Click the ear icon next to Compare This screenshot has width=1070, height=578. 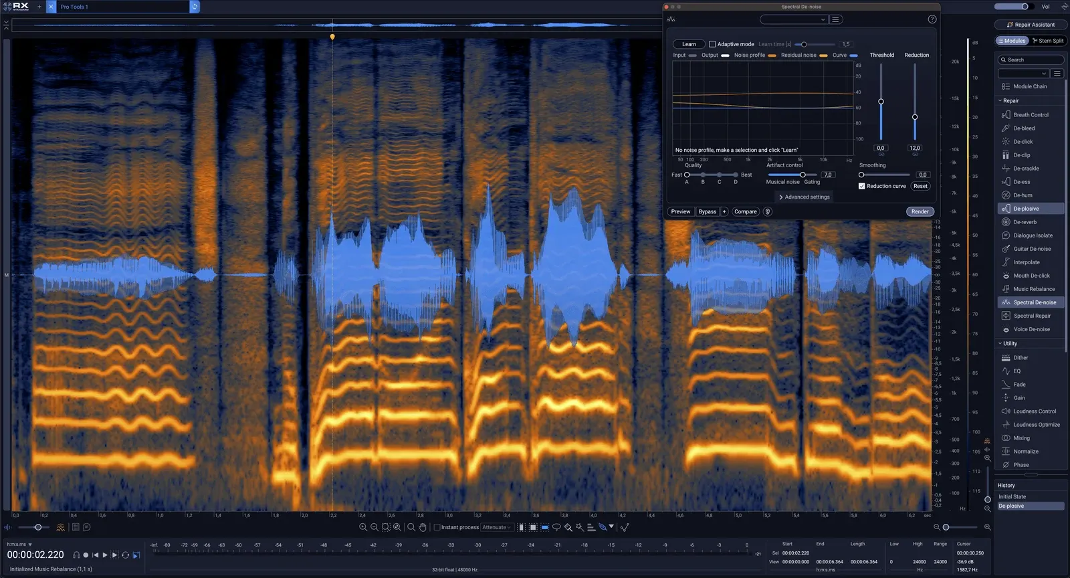[768, 211]
